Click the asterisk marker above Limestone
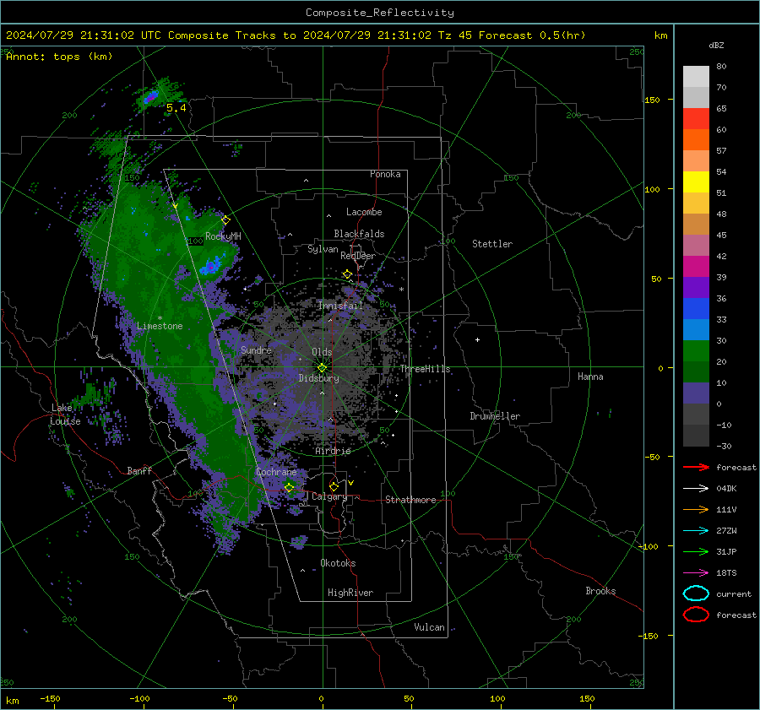This screenshot has height=710, width=760. click(x=160, y=318)
